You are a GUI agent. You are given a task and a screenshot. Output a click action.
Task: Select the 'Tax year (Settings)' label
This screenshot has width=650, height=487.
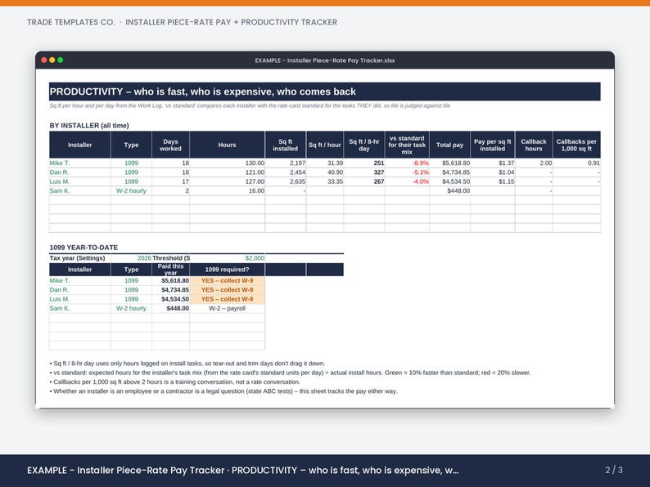click(77, 257)
